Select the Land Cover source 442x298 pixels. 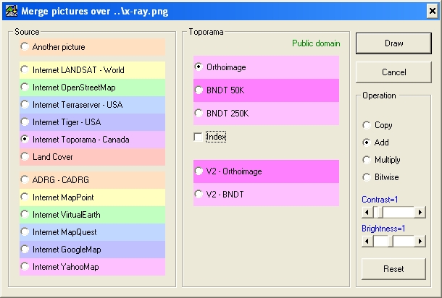point(92,157)
